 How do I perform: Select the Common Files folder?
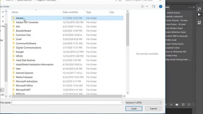pyautogui.click(x=23, y=35)
